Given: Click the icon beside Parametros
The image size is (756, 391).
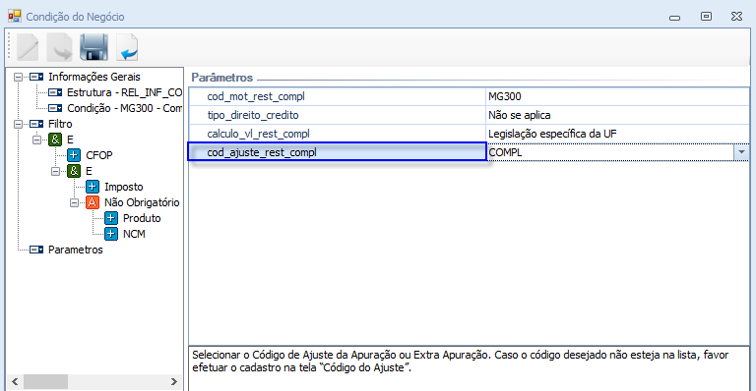Looking at the screenshot, I should click(36, 251).
